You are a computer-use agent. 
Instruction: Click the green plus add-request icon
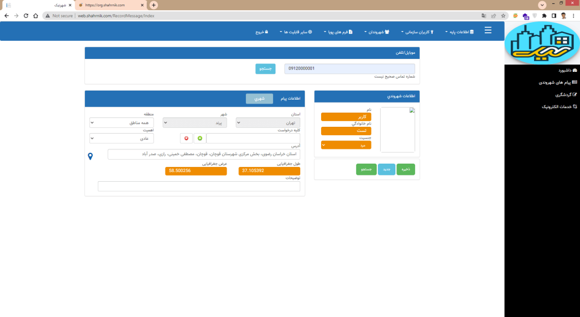tap(200, 138)
